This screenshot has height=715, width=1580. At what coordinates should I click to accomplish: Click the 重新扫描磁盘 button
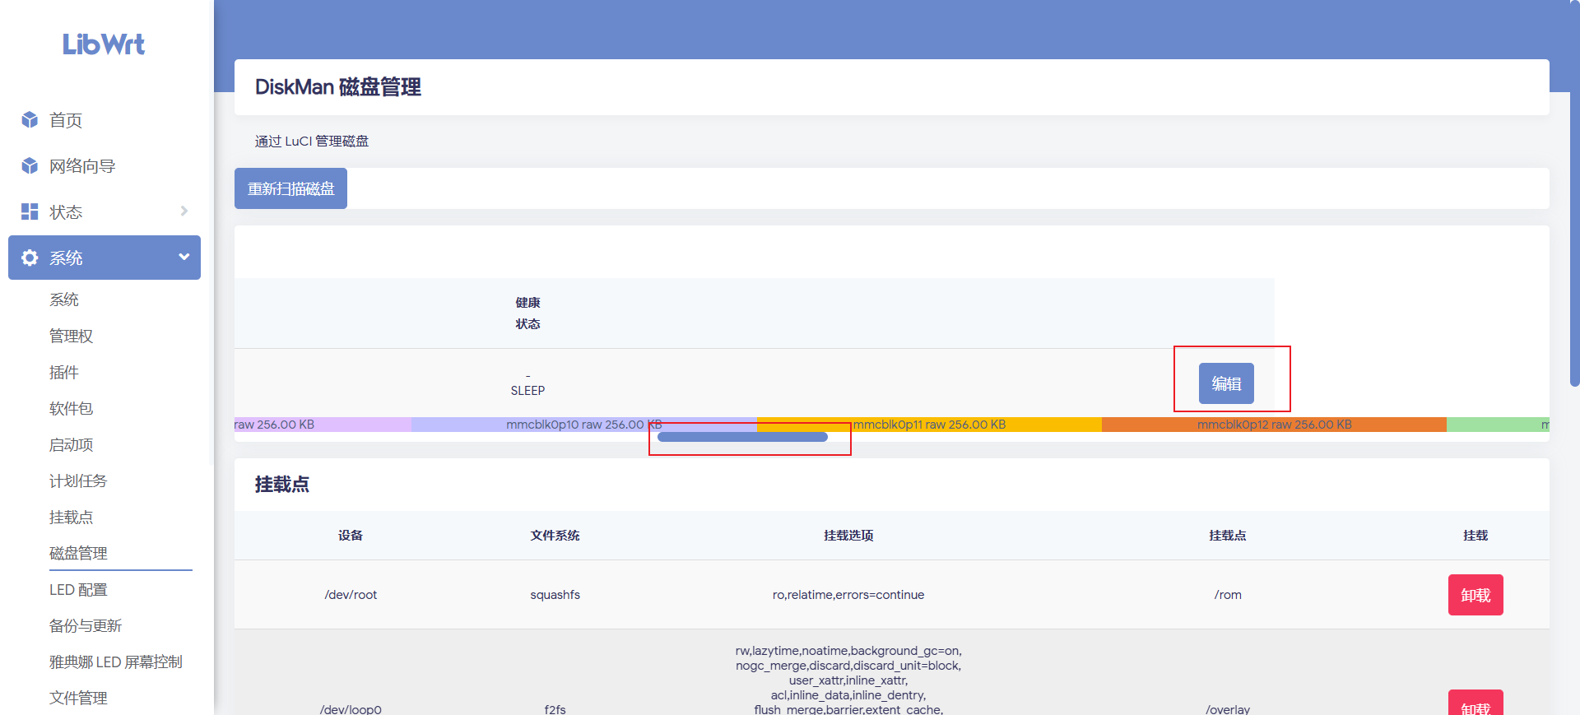click(x=290, y=188)
